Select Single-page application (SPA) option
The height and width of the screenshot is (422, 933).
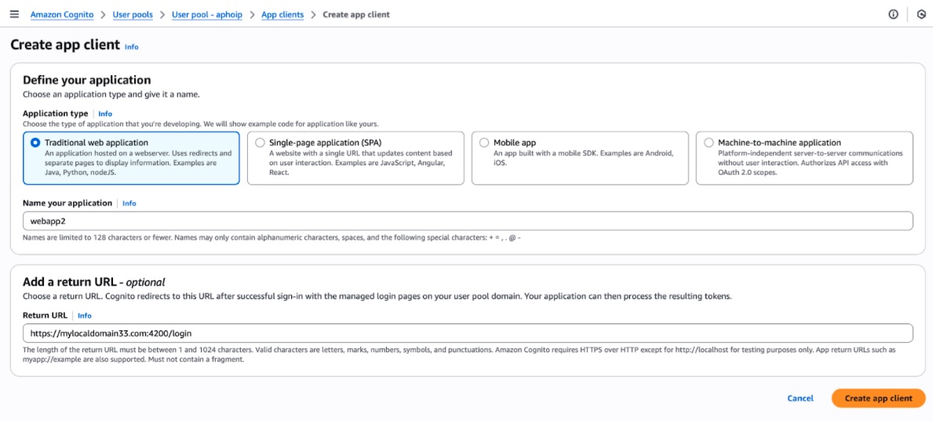tap(260, 142)
